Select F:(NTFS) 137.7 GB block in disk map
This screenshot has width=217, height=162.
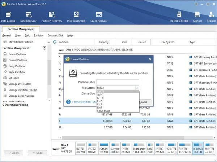click(x=185, y=148)
